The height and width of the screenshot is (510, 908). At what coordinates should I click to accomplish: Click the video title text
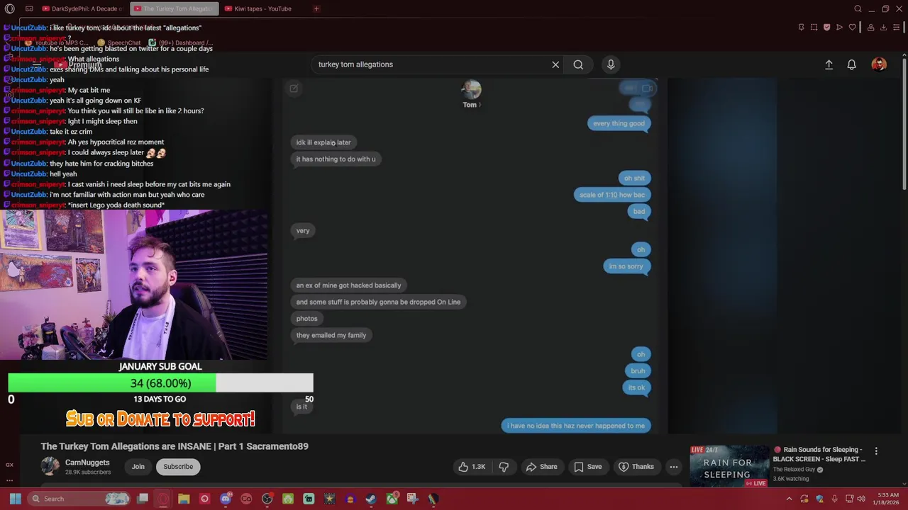(175, 446)
